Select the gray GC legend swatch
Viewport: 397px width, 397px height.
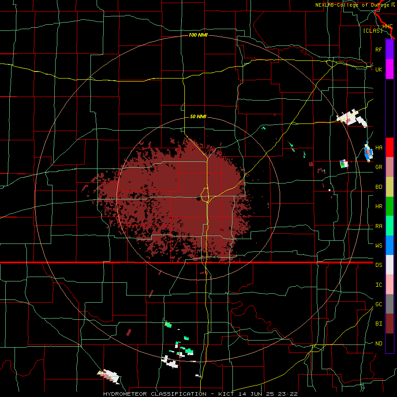tap(390, 304)
